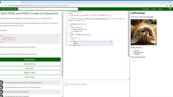173x97 pixels.
Task: Click the info icon in autocomplete popup
Action: [x=111, y=42]
